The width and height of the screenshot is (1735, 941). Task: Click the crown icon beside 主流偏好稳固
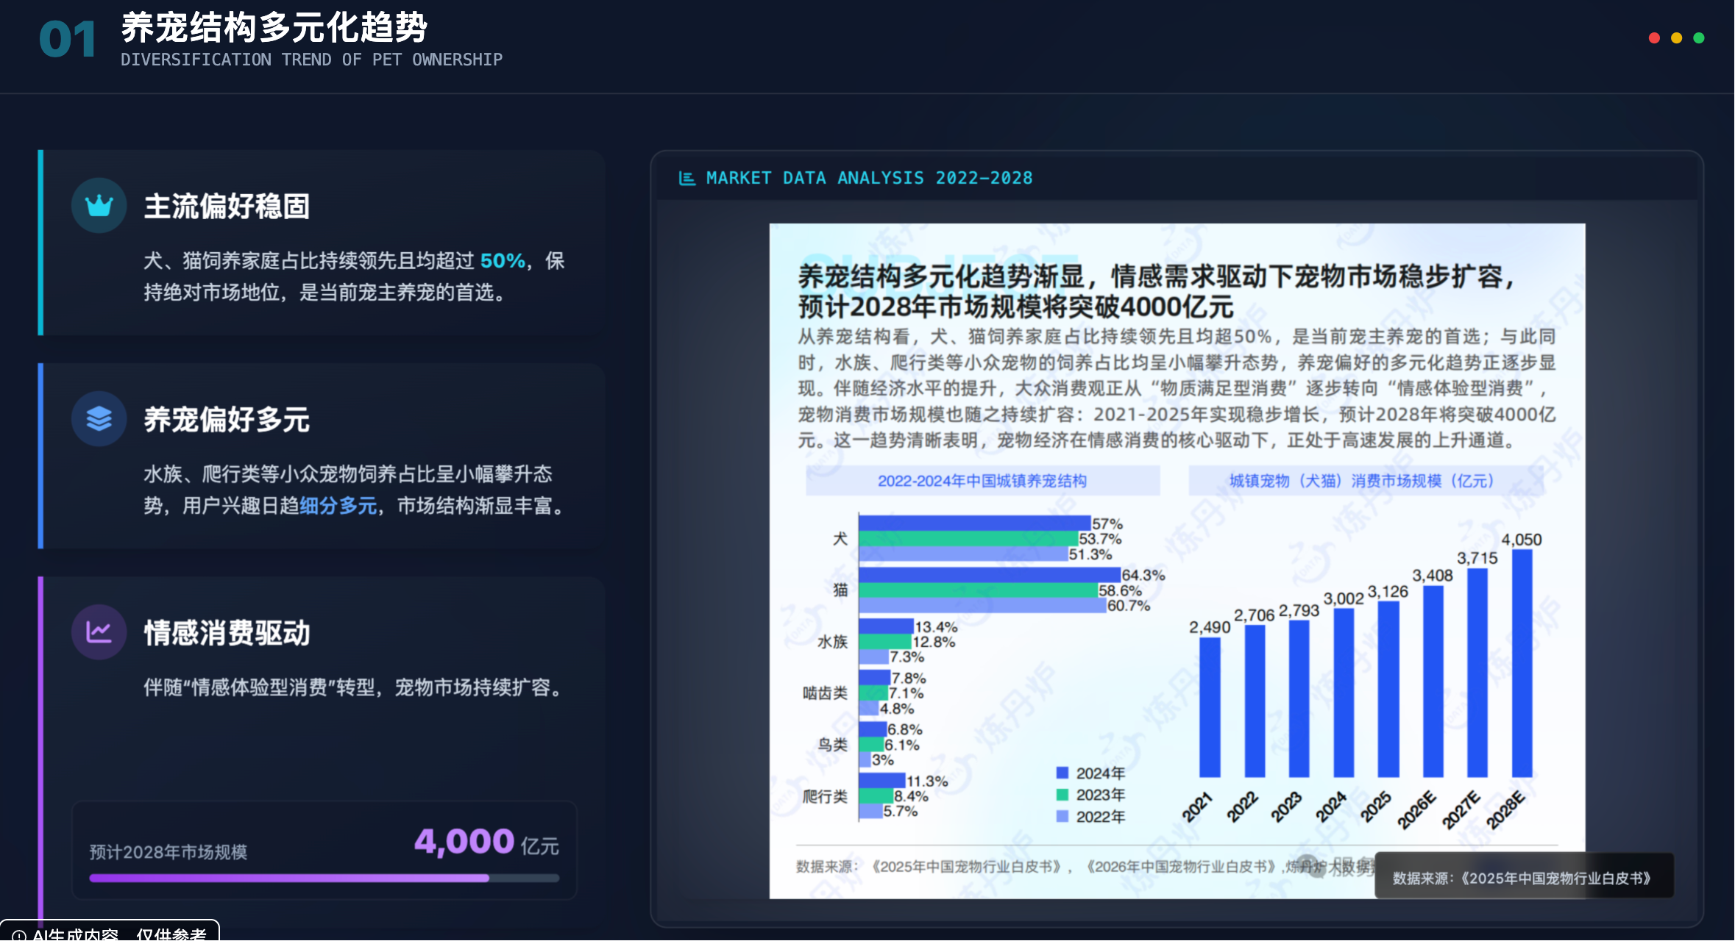[x=99, y=206]
